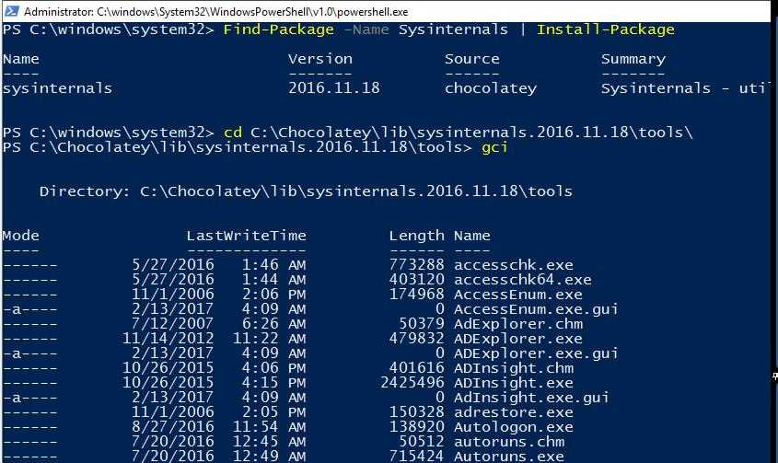Click the Length column header
The height and width of the screenshot is (463, 778).
(416, 236)
